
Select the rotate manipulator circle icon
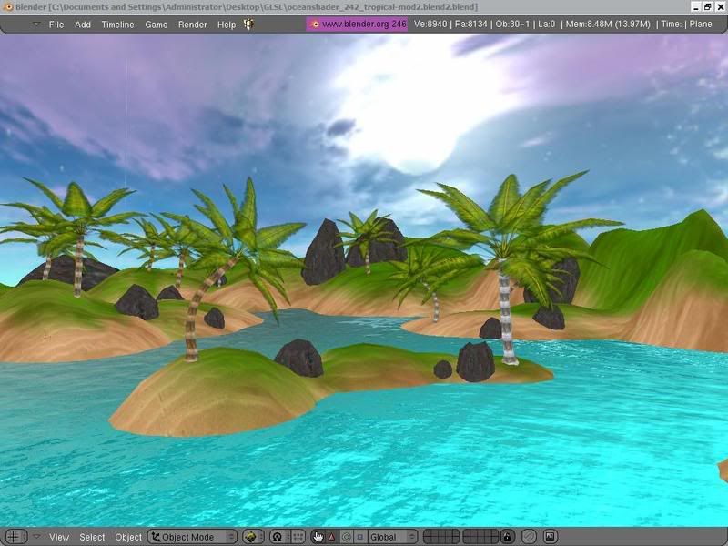[x=346, y=537]
